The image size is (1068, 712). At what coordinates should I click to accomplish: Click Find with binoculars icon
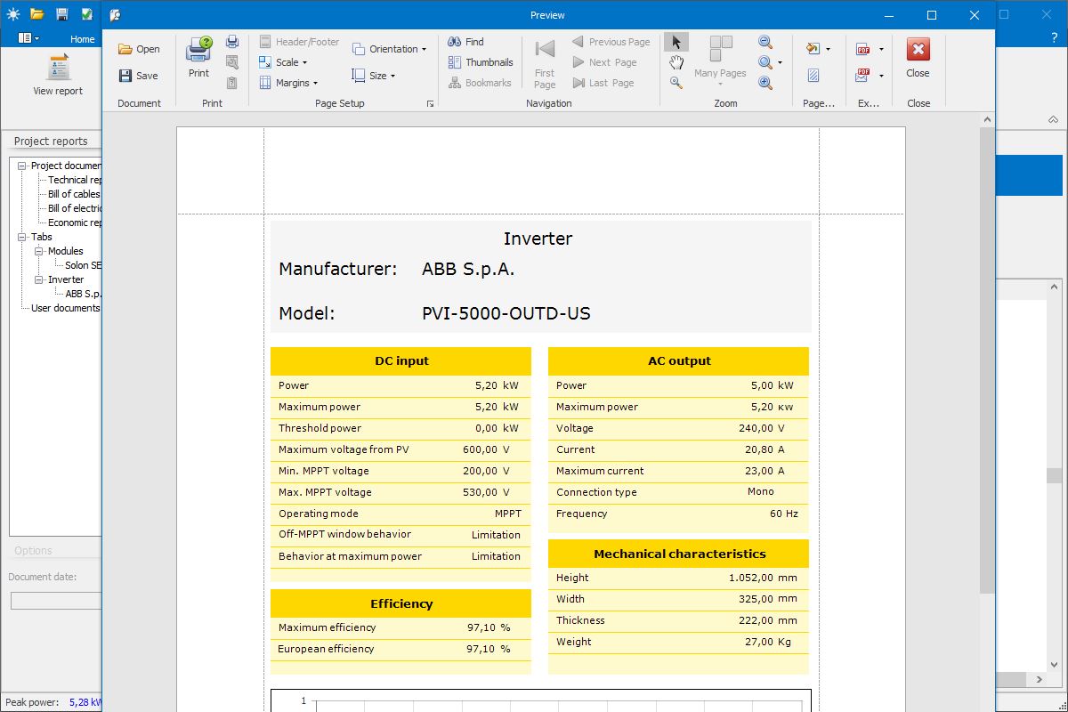(465, 42)
